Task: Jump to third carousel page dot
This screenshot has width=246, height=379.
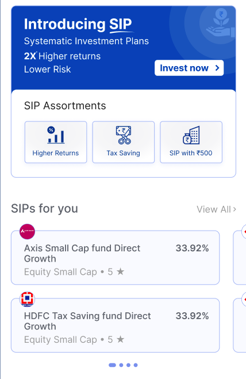Action: (x=129, y=365)
